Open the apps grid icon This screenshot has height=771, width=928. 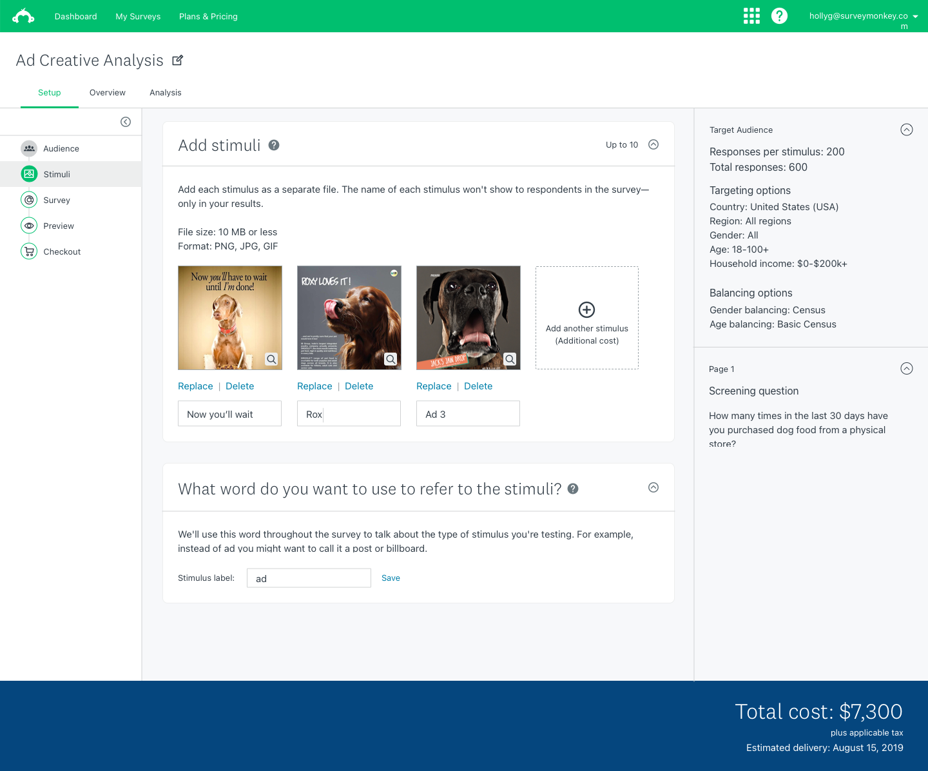click(x=751, y=16)
